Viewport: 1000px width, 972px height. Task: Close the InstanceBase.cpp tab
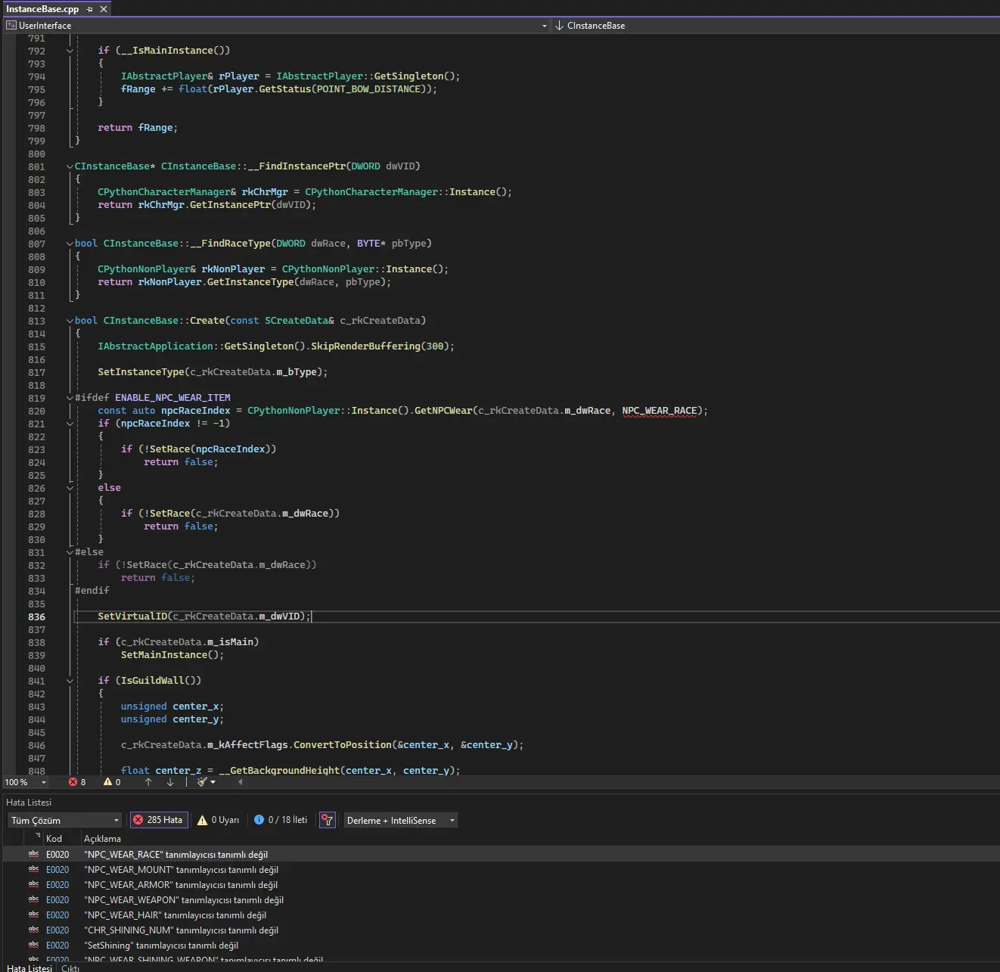[104, 9]
